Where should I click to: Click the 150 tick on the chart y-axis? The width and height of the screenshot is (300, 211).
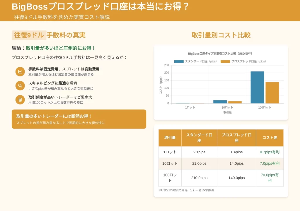(x=166, y=80)
